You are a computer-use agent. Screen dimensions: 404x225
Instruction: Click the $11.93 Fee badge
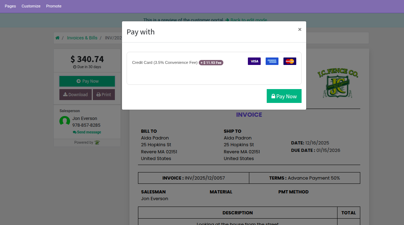click(211, 63)
